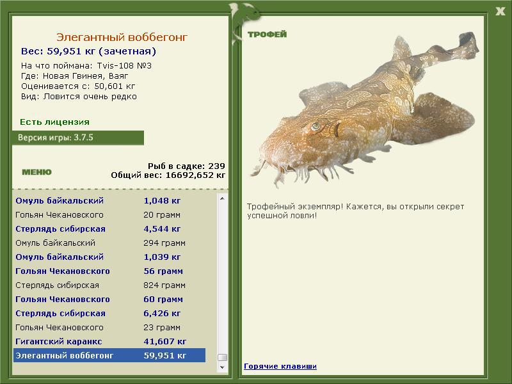Select Гольян Чекановского 56 грамм row
The image size is (512, 384).
[109, 271]
